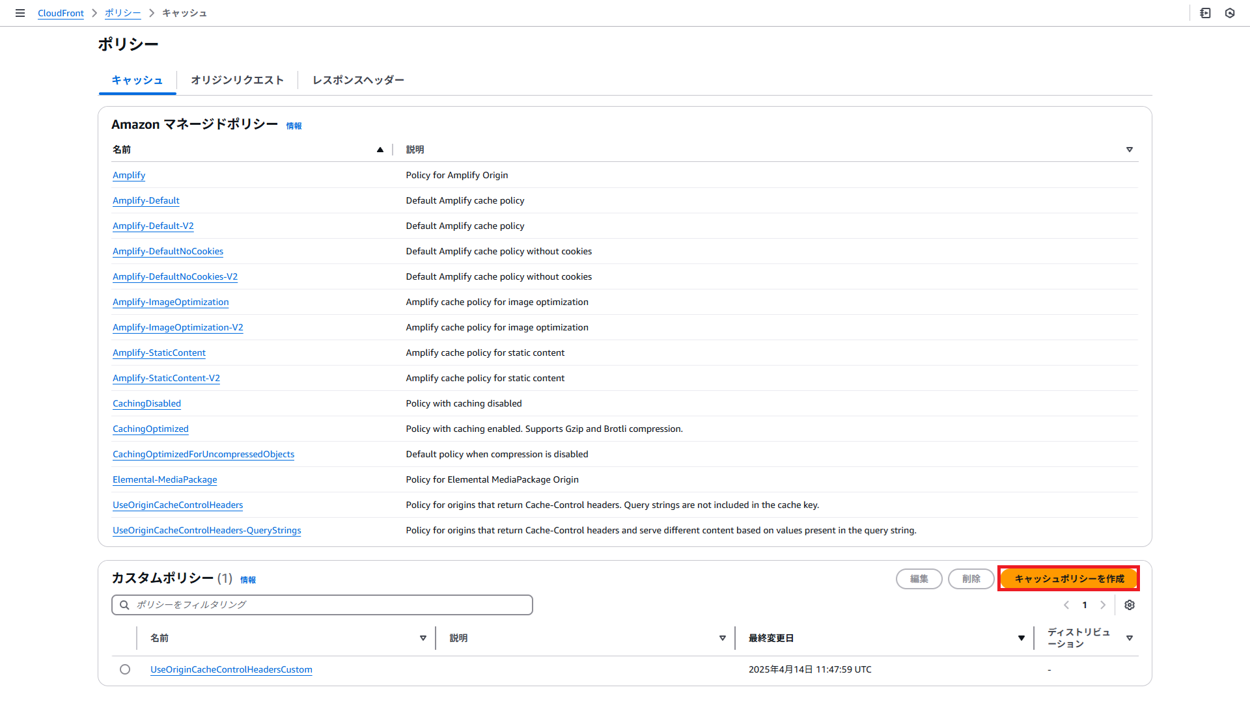Open the CachingOptimizedForUncompressedObjects policy link
This screenshot has height=722, width=1250.
[203, 454]
